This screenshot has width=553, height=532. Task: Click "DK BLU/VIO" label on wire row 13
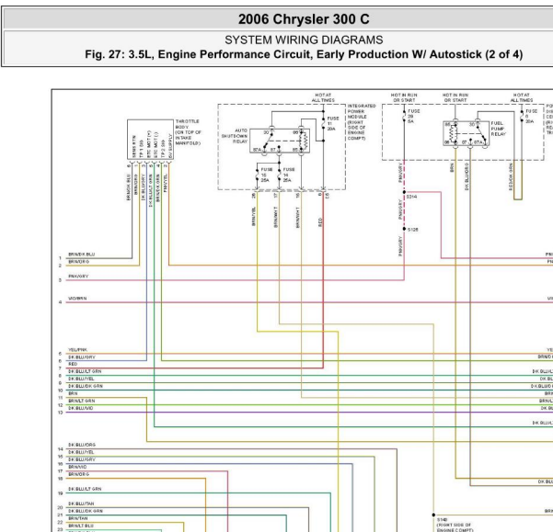coord(81,408)
